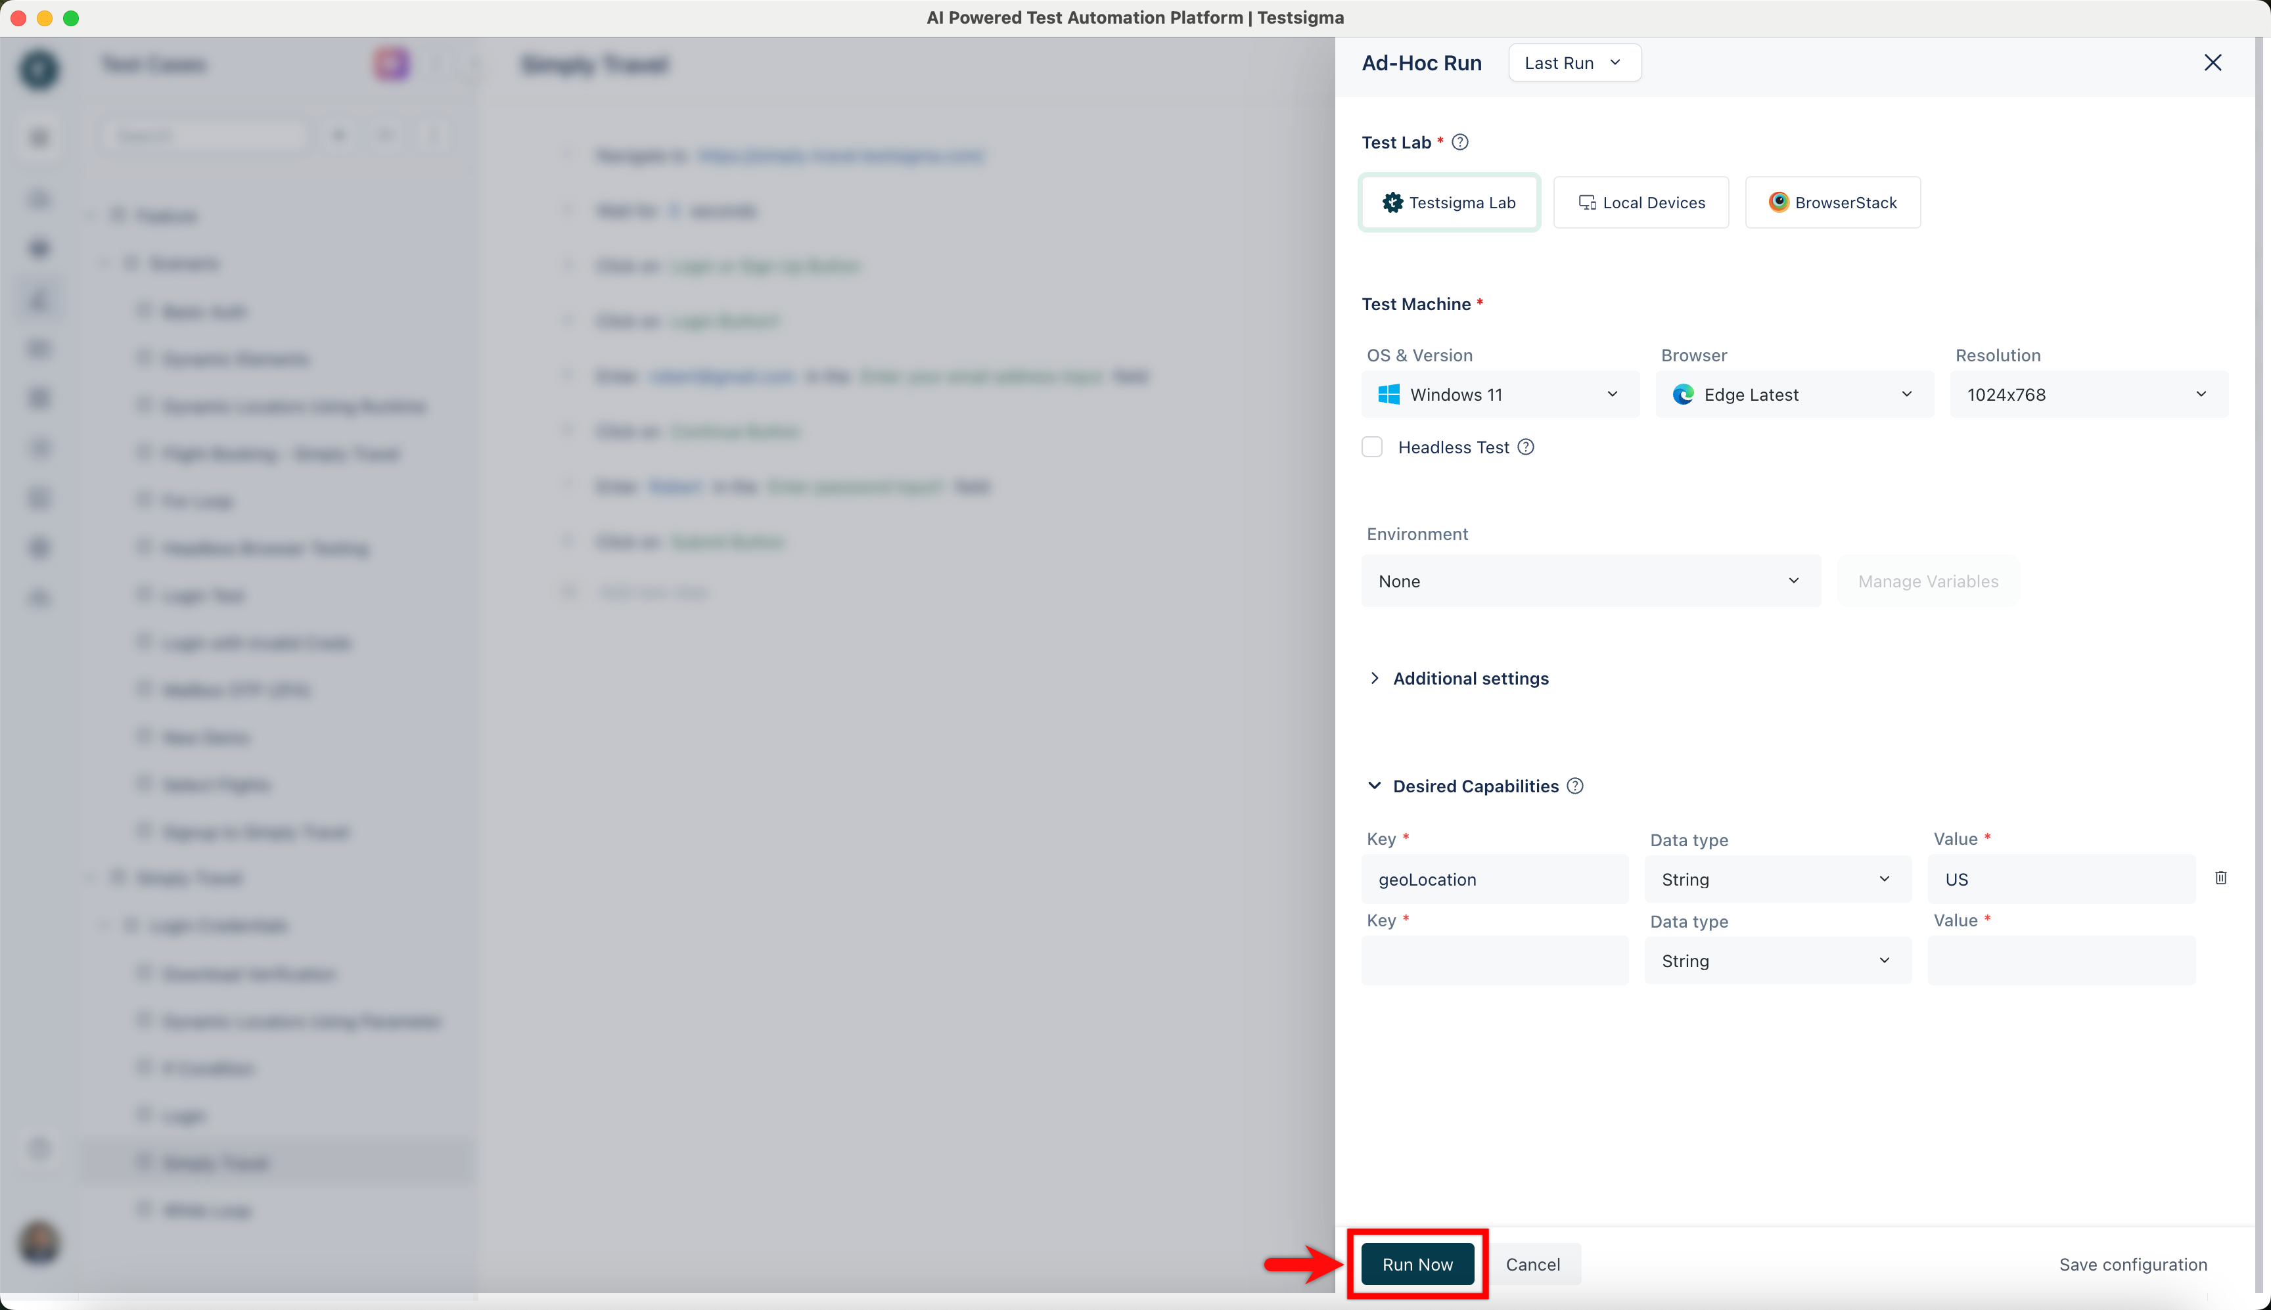Viewport: 2271px width, 1310px height.
Task: Pick BrowserStack as test lab
Action: pyautogui.click(x=1833, y=202)
